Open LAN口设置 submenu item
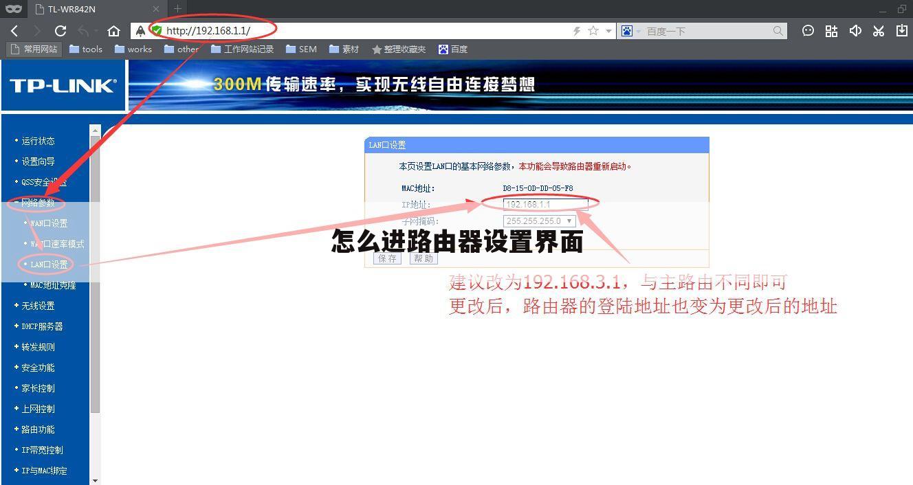This screenshot has width=913, height=485. (x=49, y=264)
